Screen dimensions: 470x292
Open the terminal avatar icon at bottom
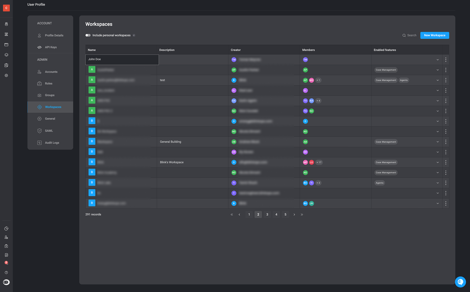[x=6, y=282]
